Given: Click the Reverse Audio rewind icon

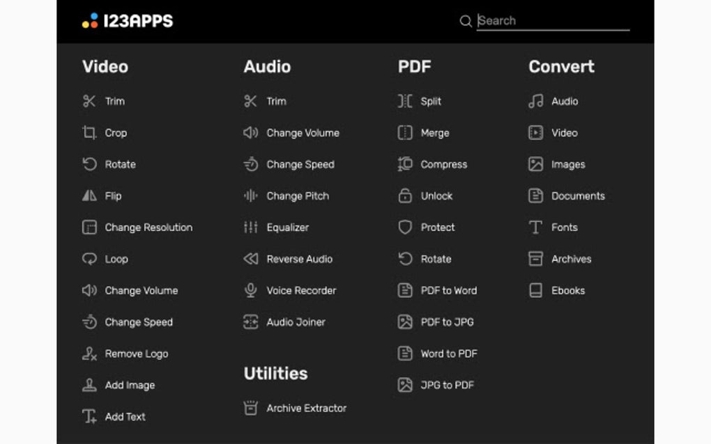Looking at the screenshot, I should [x=251, y=259].
